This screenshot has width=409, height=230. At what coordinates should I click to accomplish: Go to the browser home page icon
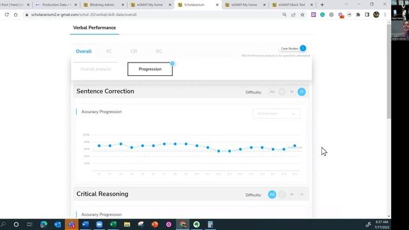[x=15, y=15]
